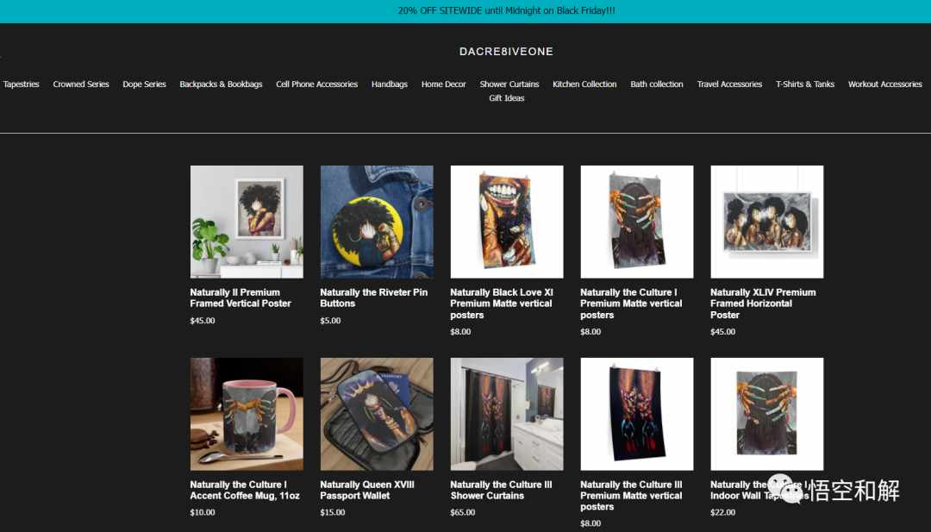Viewport: 931px width, 532px height.
Task: Browse Travel Accessories
Action: click(729, 84)
